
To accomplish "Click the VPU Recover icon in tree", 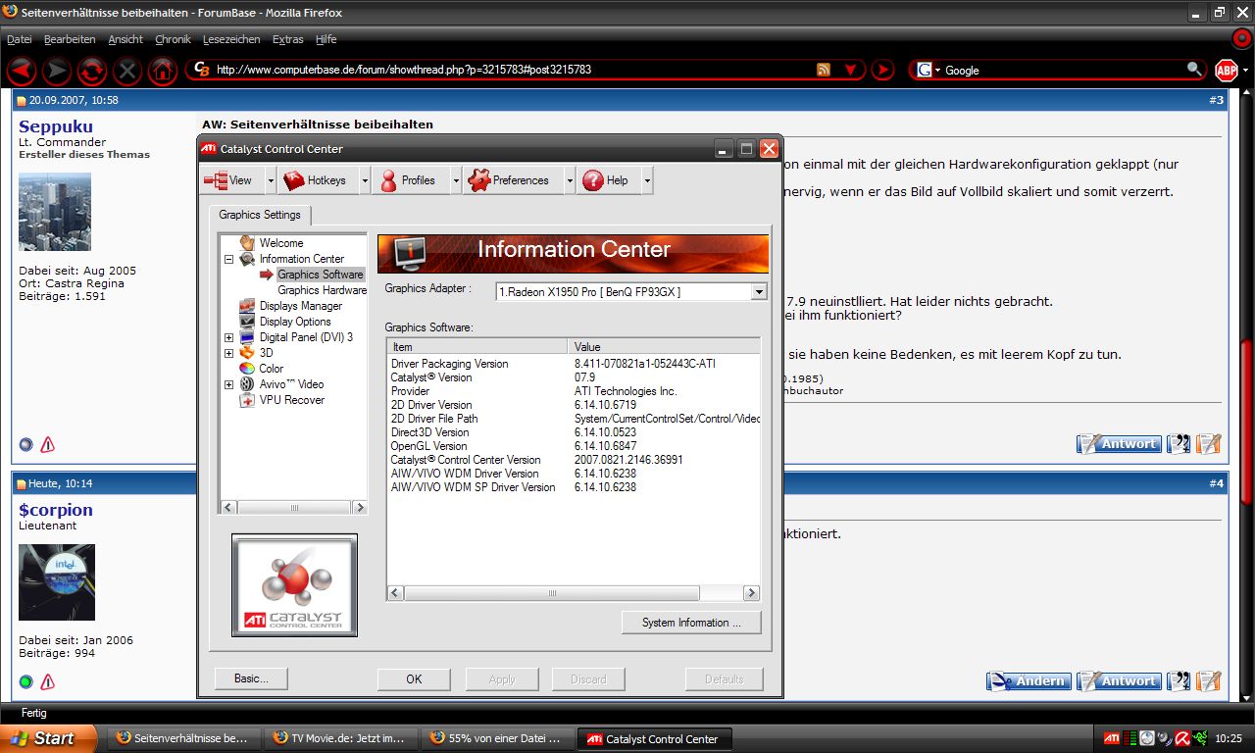I will (247, 400).
